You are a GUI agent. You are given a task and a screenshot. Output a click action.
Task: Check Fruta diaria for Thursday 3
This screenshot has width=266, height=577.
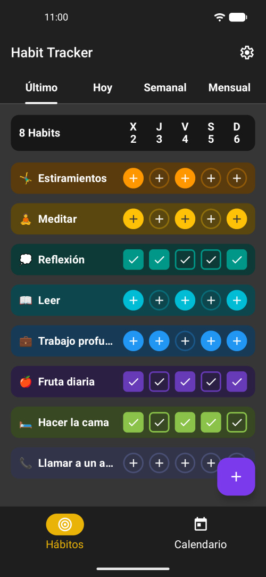pos(159,381)
